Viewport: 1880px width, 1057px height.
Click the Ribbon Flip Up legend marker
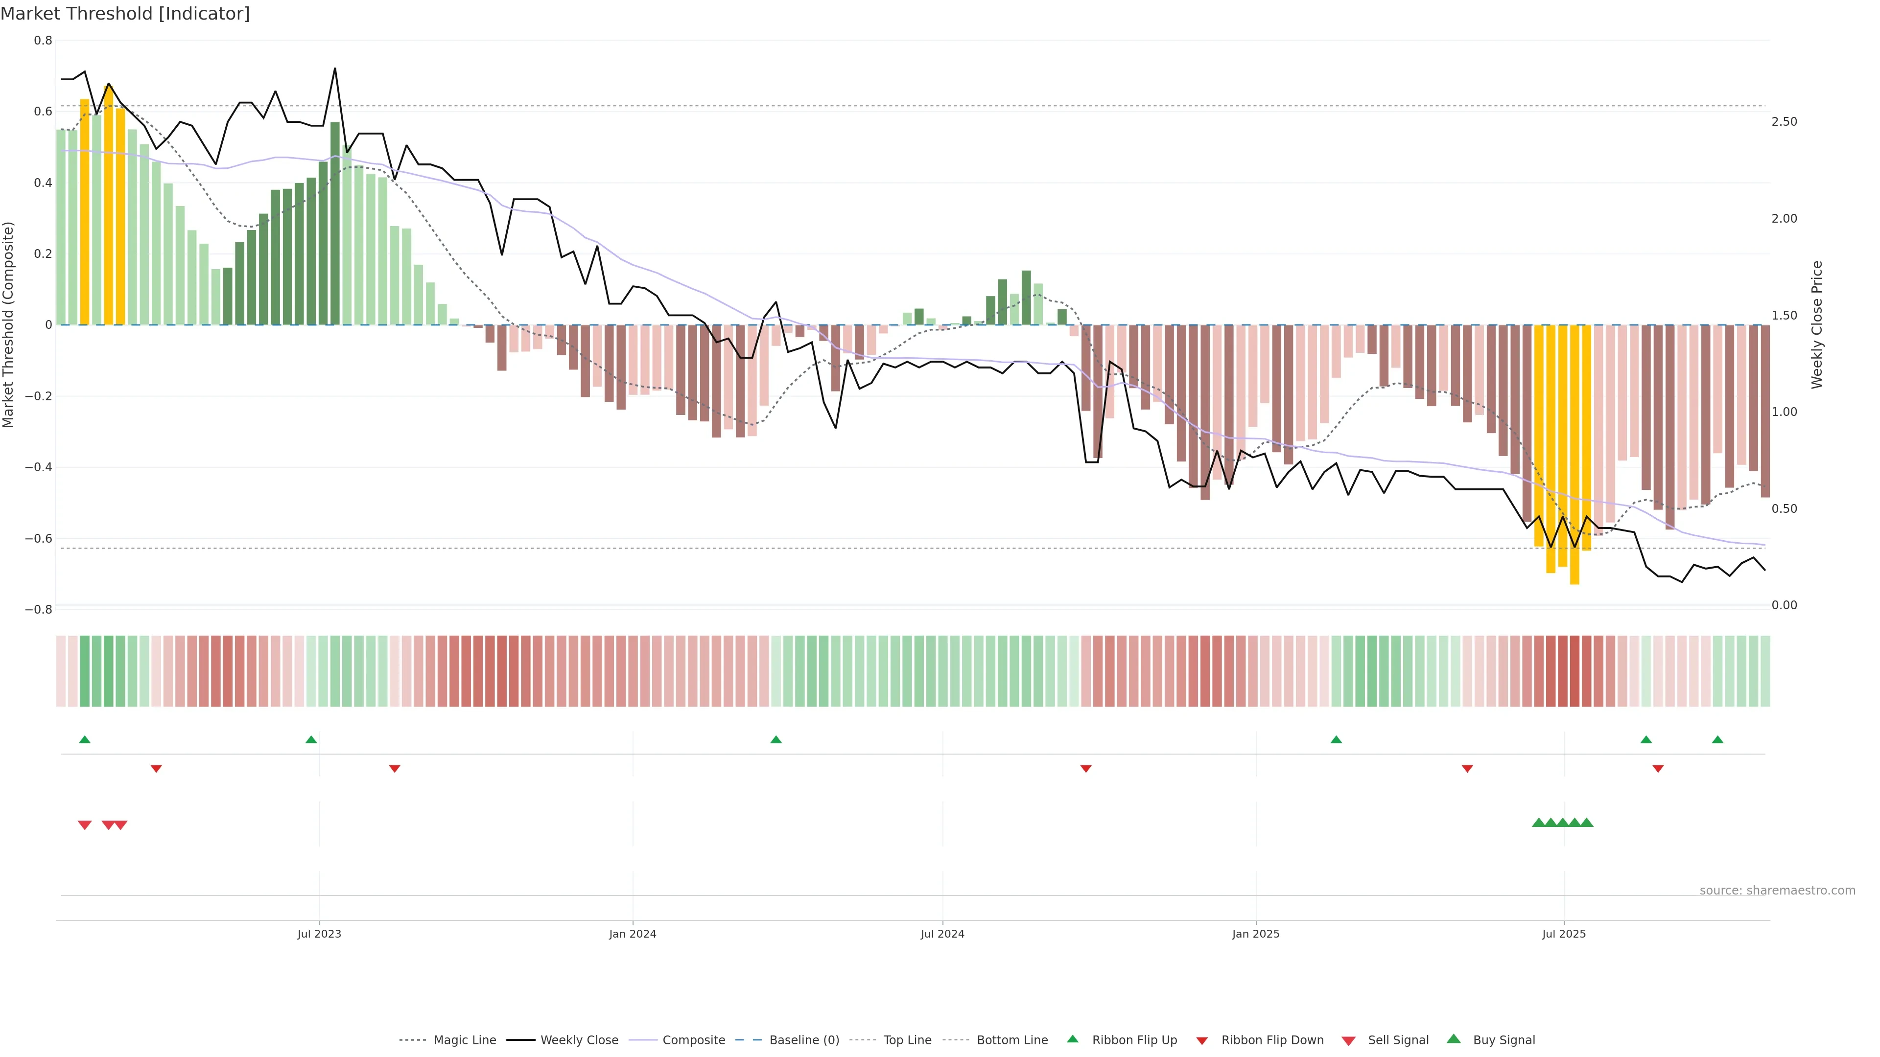[x=1073, y=1039]
